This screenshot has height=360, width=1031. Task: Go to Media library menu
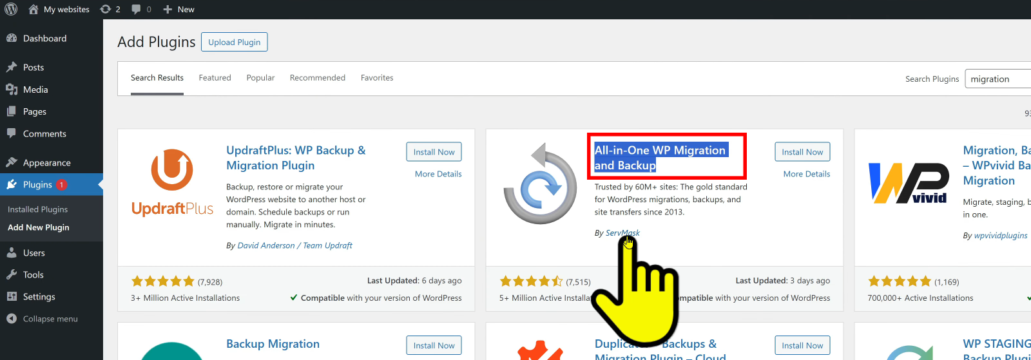(35, 90)
